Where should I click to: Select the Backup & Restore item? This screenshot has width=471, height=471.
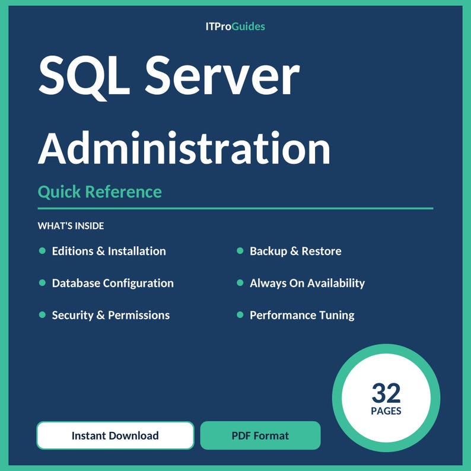point(289,251)
